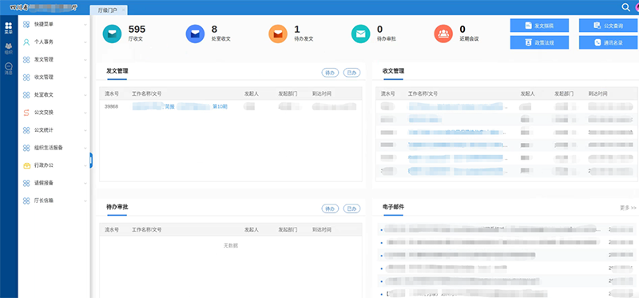
Task: Expand the 公文交换 chevron
Action: tap(85, 113)
